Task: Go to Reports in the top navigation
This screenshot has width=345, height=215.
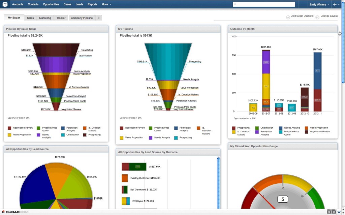Action: [92, 4]
